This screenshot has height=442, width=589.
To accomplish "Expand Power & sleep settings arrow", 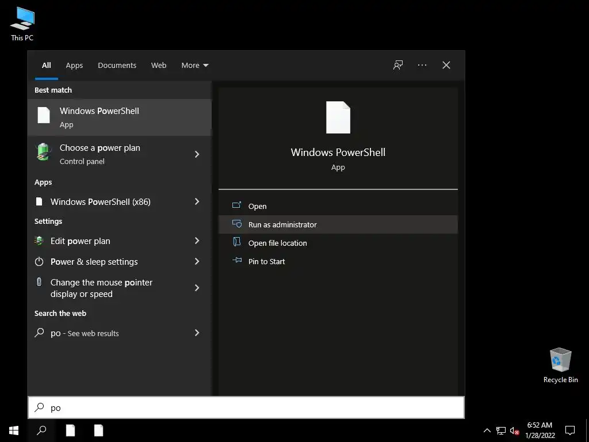I will tap(197, 261).
